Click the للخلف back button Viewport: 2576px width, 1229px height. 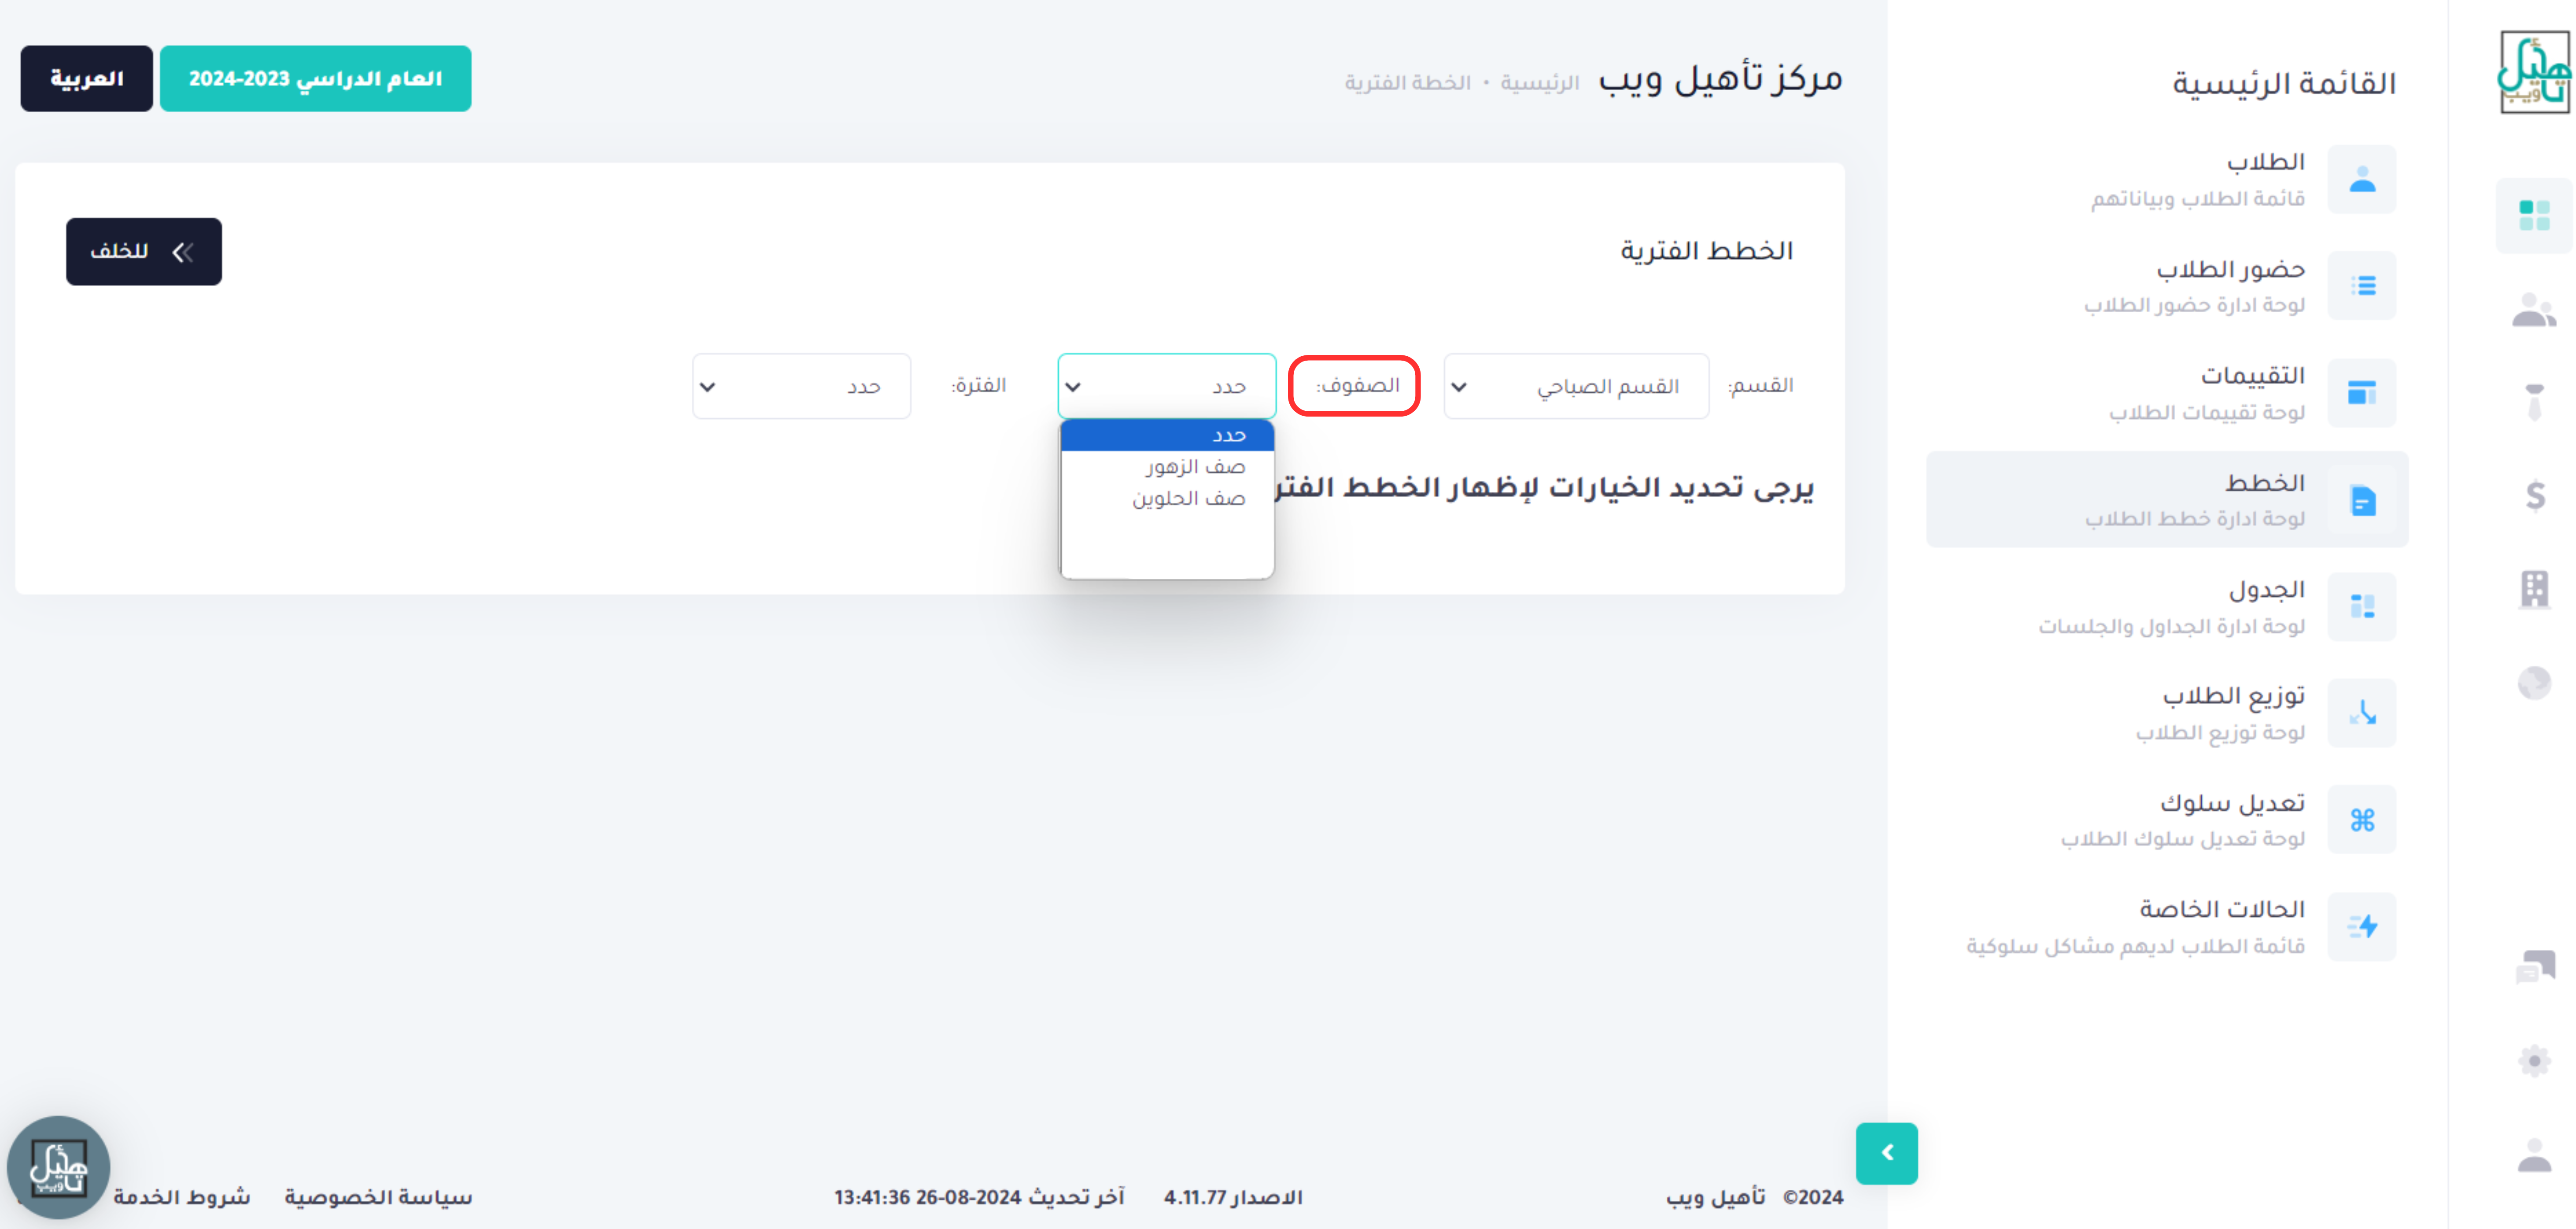[143, 251]
